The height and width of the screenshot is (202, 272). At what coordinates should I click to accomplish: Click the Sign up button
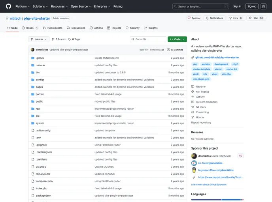coord(252,6)
